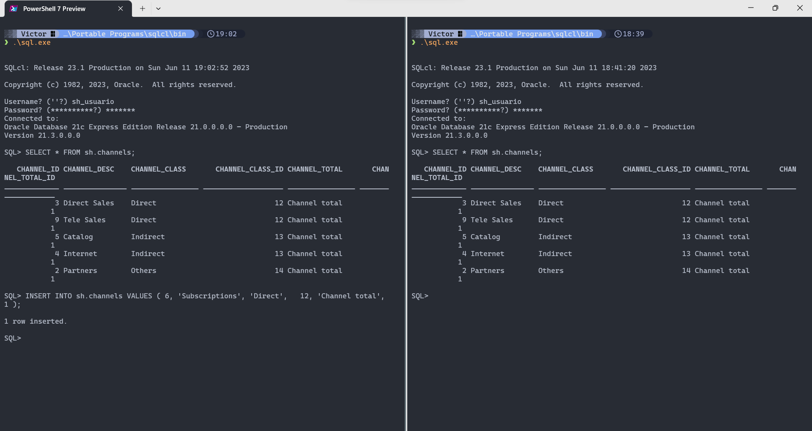
Task: Click CHANNEL_TOTAL column header in right pane
Action: (722, 169)
